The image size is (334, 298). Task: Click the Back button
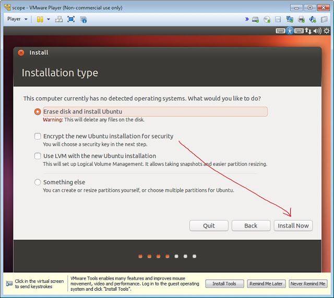(251, 226)
